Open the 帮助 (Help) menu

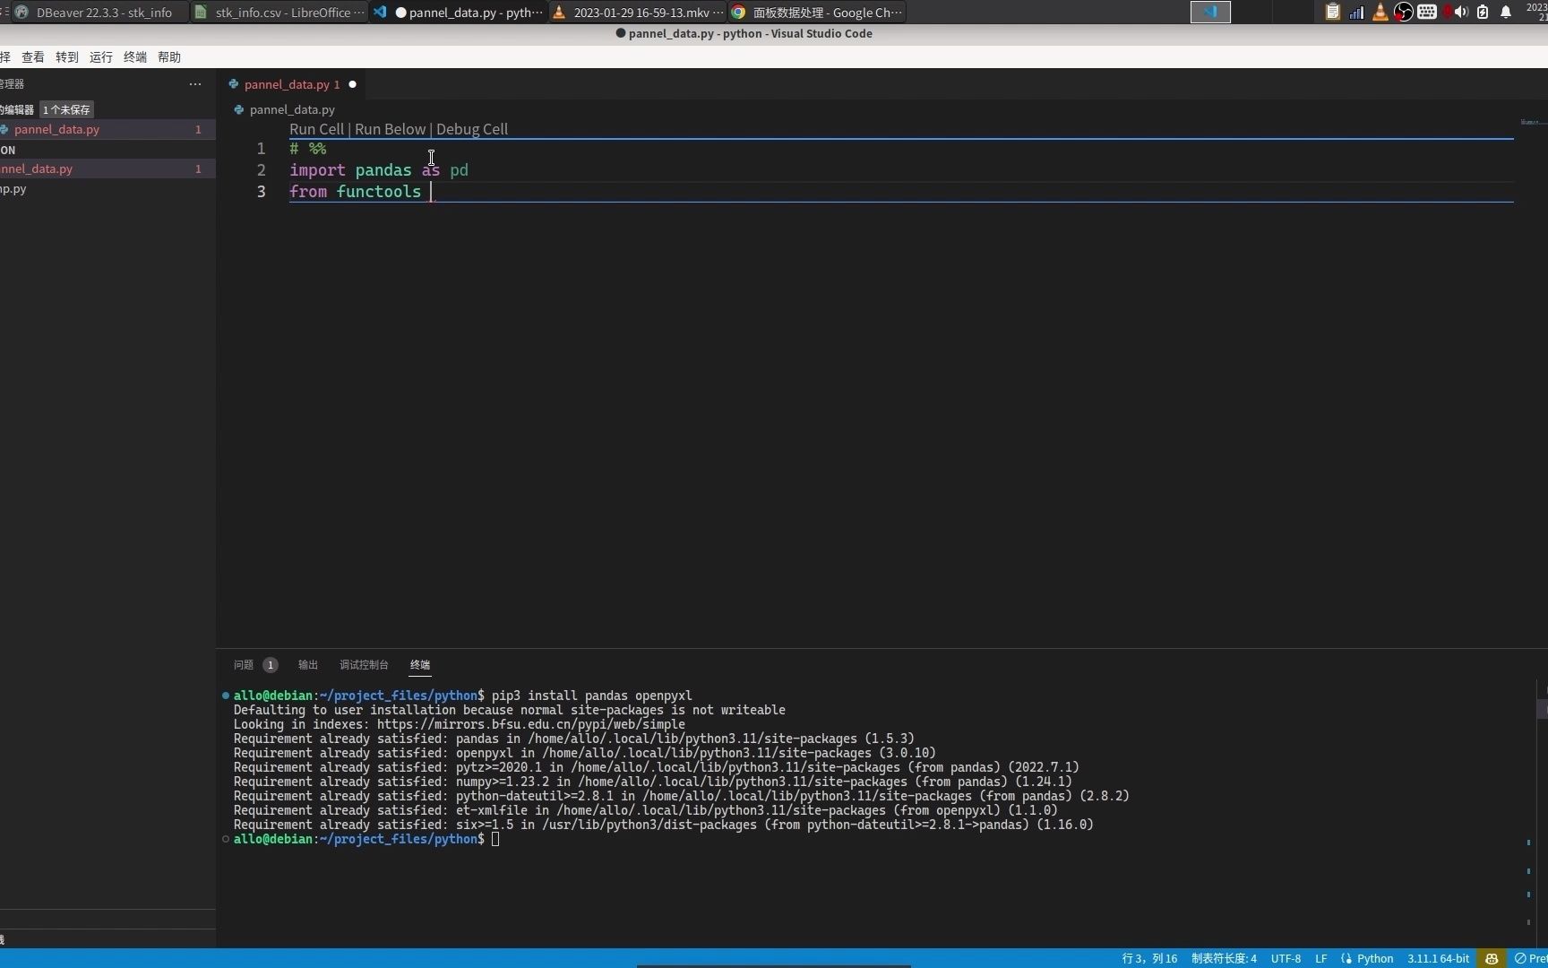(x=169, y=56)
